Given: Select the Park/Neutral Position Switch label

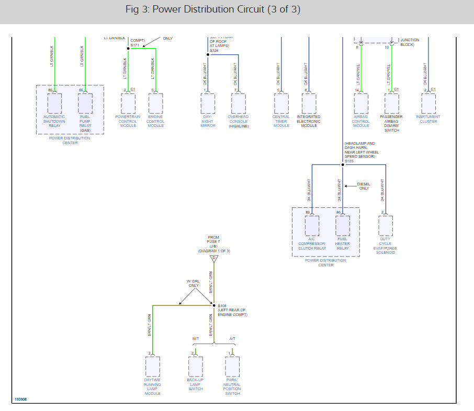Looking at the screenshot, I should [232, 387].
